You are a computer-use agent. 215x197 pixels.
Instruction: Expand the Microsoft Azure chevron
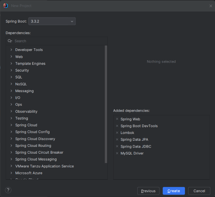[11, 173]
